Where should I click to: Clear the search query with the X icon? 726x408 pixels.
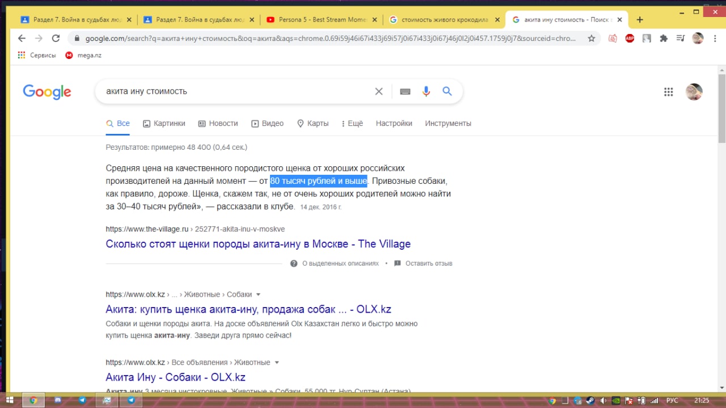pyautogui.click(x=379, y=91)
